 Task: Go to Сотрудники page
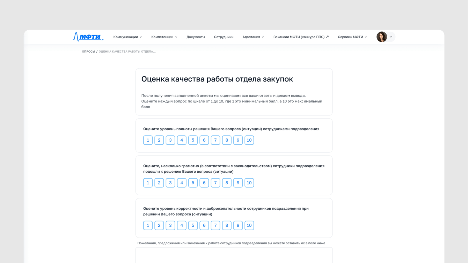(x=224, y=37)
